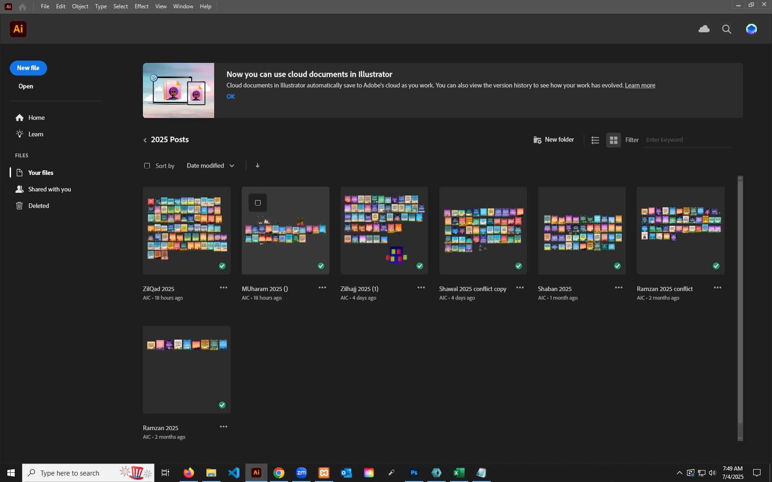Open the Object menu
Screen dimensions: 772x482
point(80,6)
